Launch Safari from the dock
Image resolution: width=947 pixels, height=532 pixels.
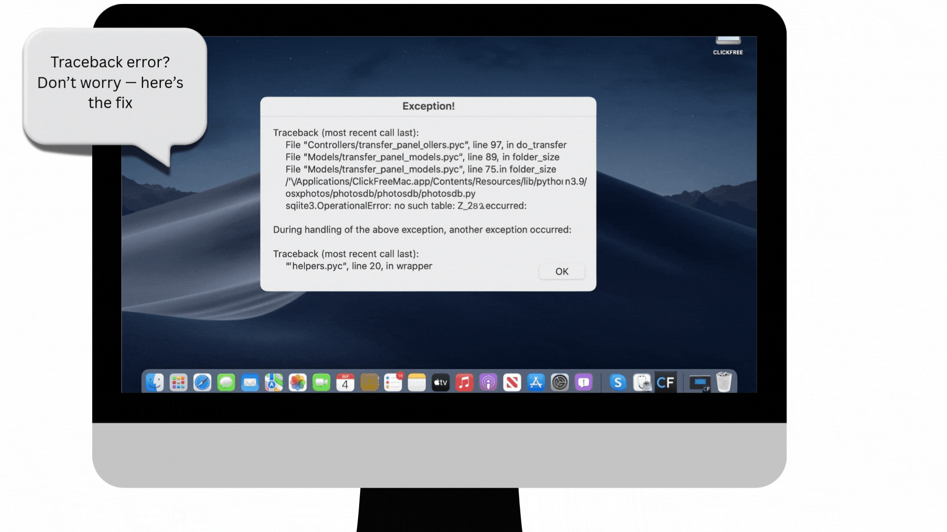click(x=202, y=382)
